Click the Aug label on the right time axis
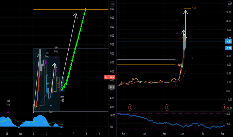The image size is (233, 137). pos(222,134)
